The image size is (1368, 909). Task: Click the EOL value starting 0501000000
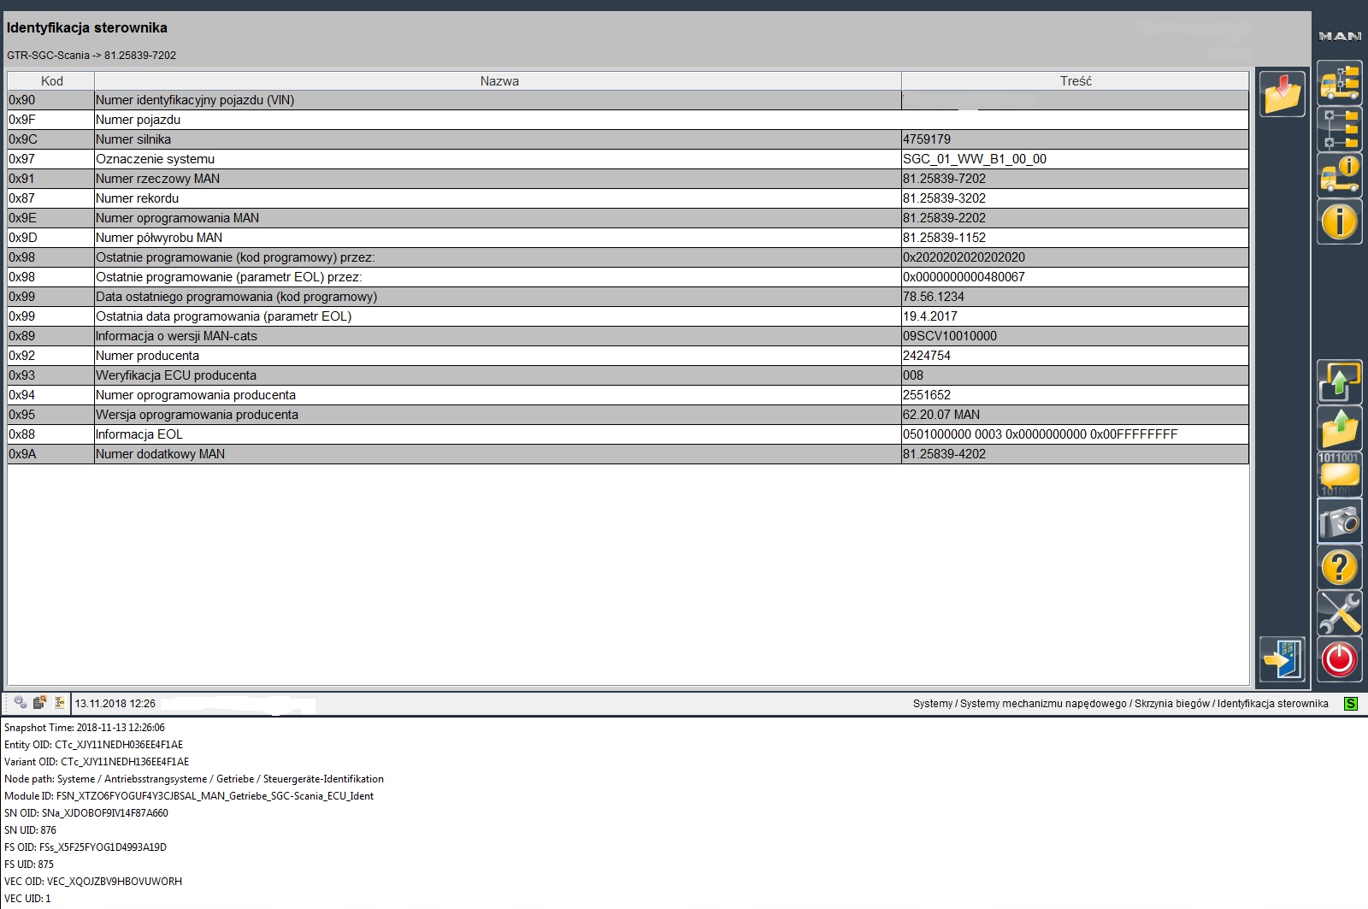[x=1041, y=434]
